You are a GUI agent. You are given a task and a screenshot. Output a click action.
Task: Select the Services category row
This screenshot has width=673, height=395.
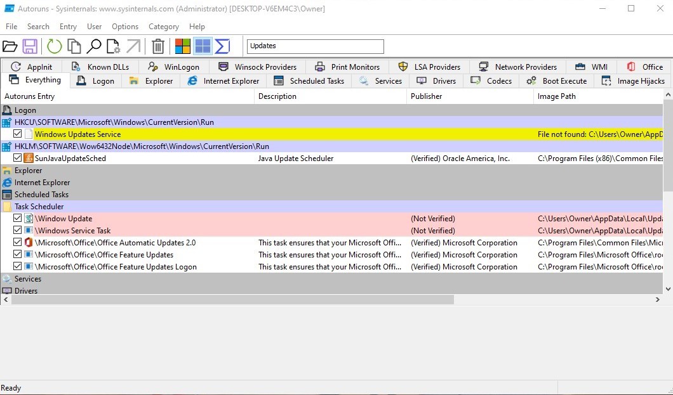point(332,278)
